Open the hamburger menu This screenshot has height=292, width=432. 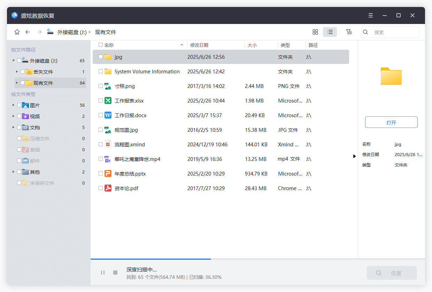(x=370, y=15)
